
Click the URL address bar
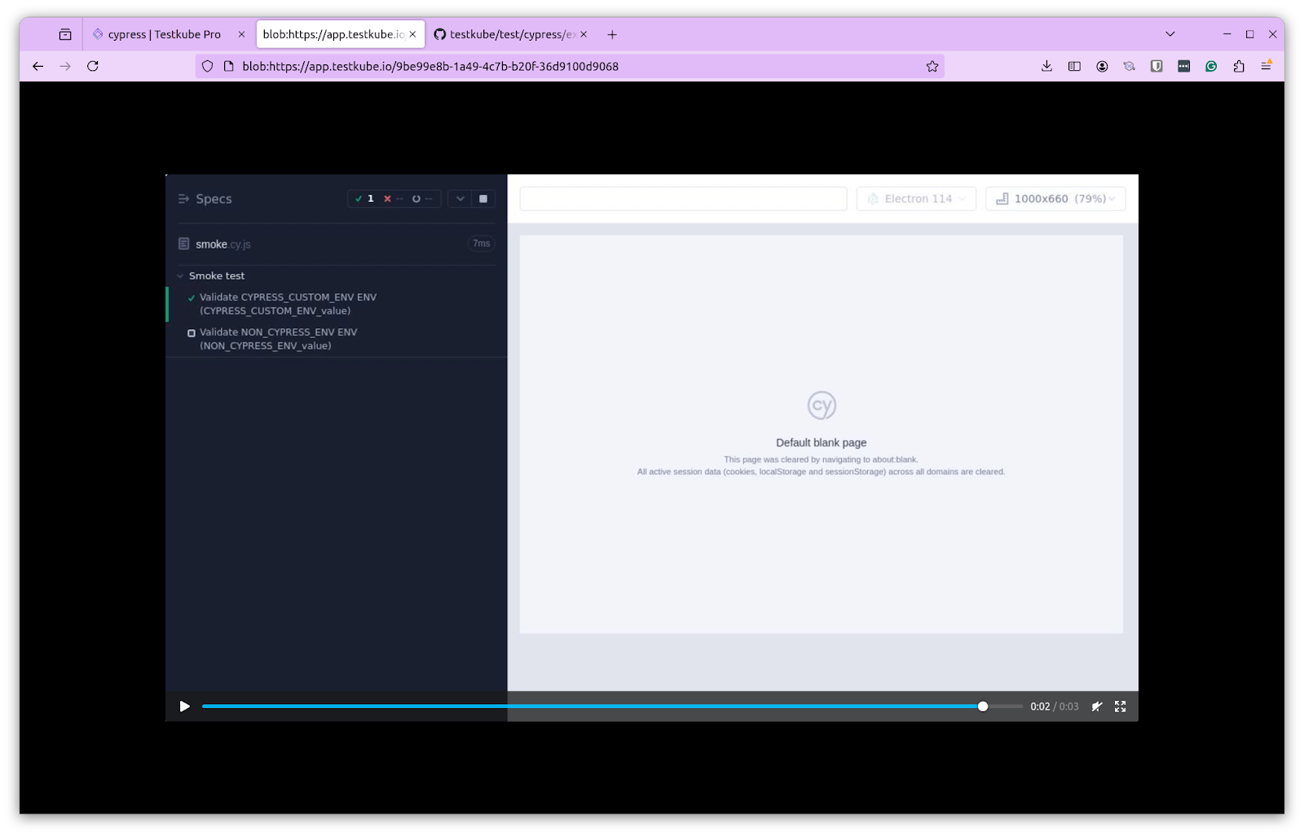570,66
